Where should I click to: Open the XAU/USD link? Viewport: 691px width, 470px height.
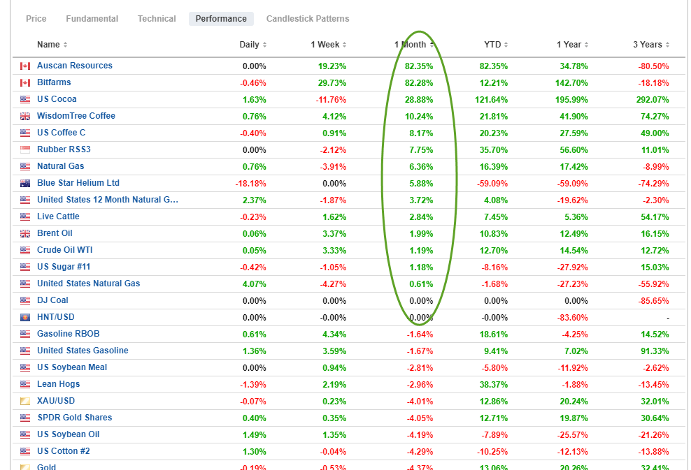tap(56, 400)
